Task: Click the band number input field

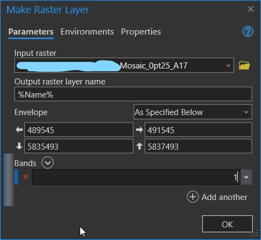Action: 136,177
